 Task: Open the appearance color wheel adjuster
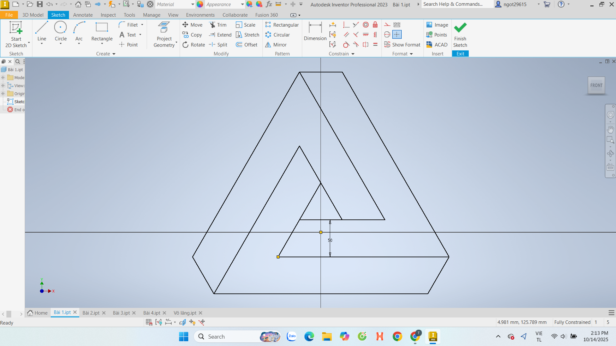click(x=249, y=4)
